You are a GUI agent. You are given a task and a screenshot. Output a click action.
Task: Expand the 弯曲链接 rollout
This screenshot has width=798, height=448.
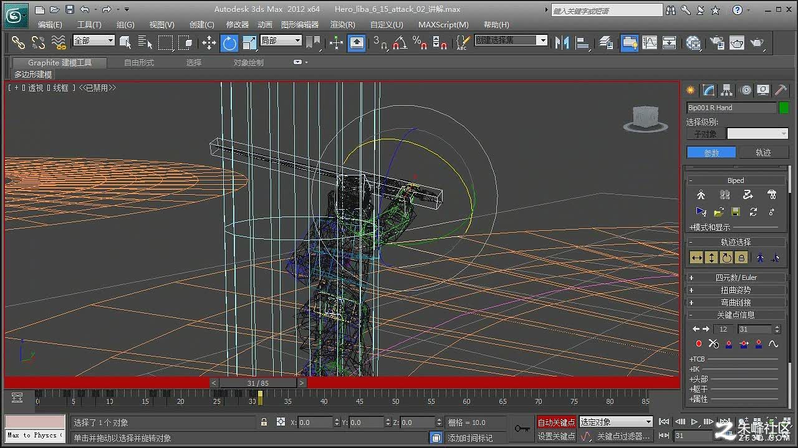click(736, 302)
